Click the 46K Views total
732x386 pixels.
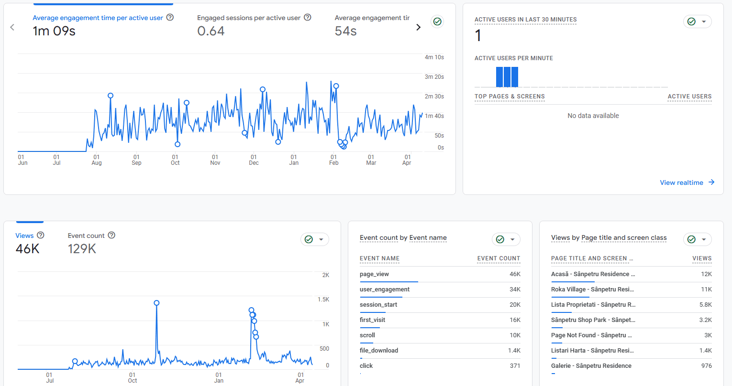tap(28, 249)
